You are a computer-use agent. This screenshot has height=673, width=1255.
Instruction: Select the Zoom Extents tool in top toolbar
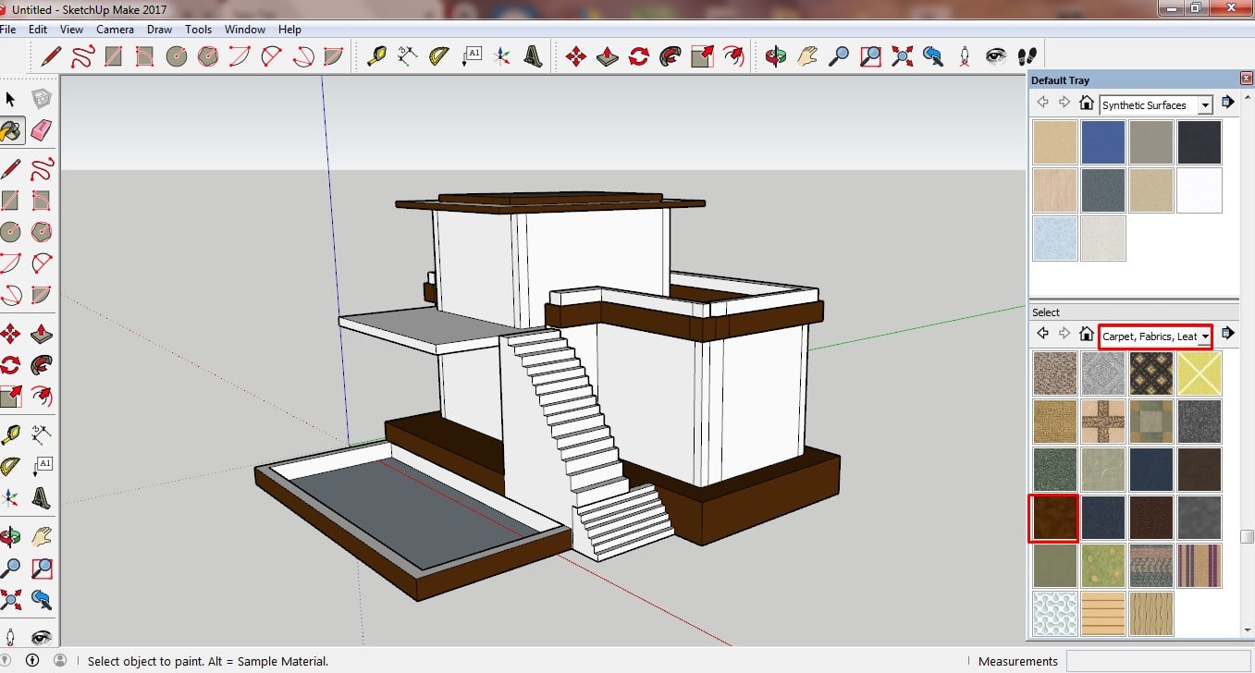pyautogui.click(x=902, y=56)
